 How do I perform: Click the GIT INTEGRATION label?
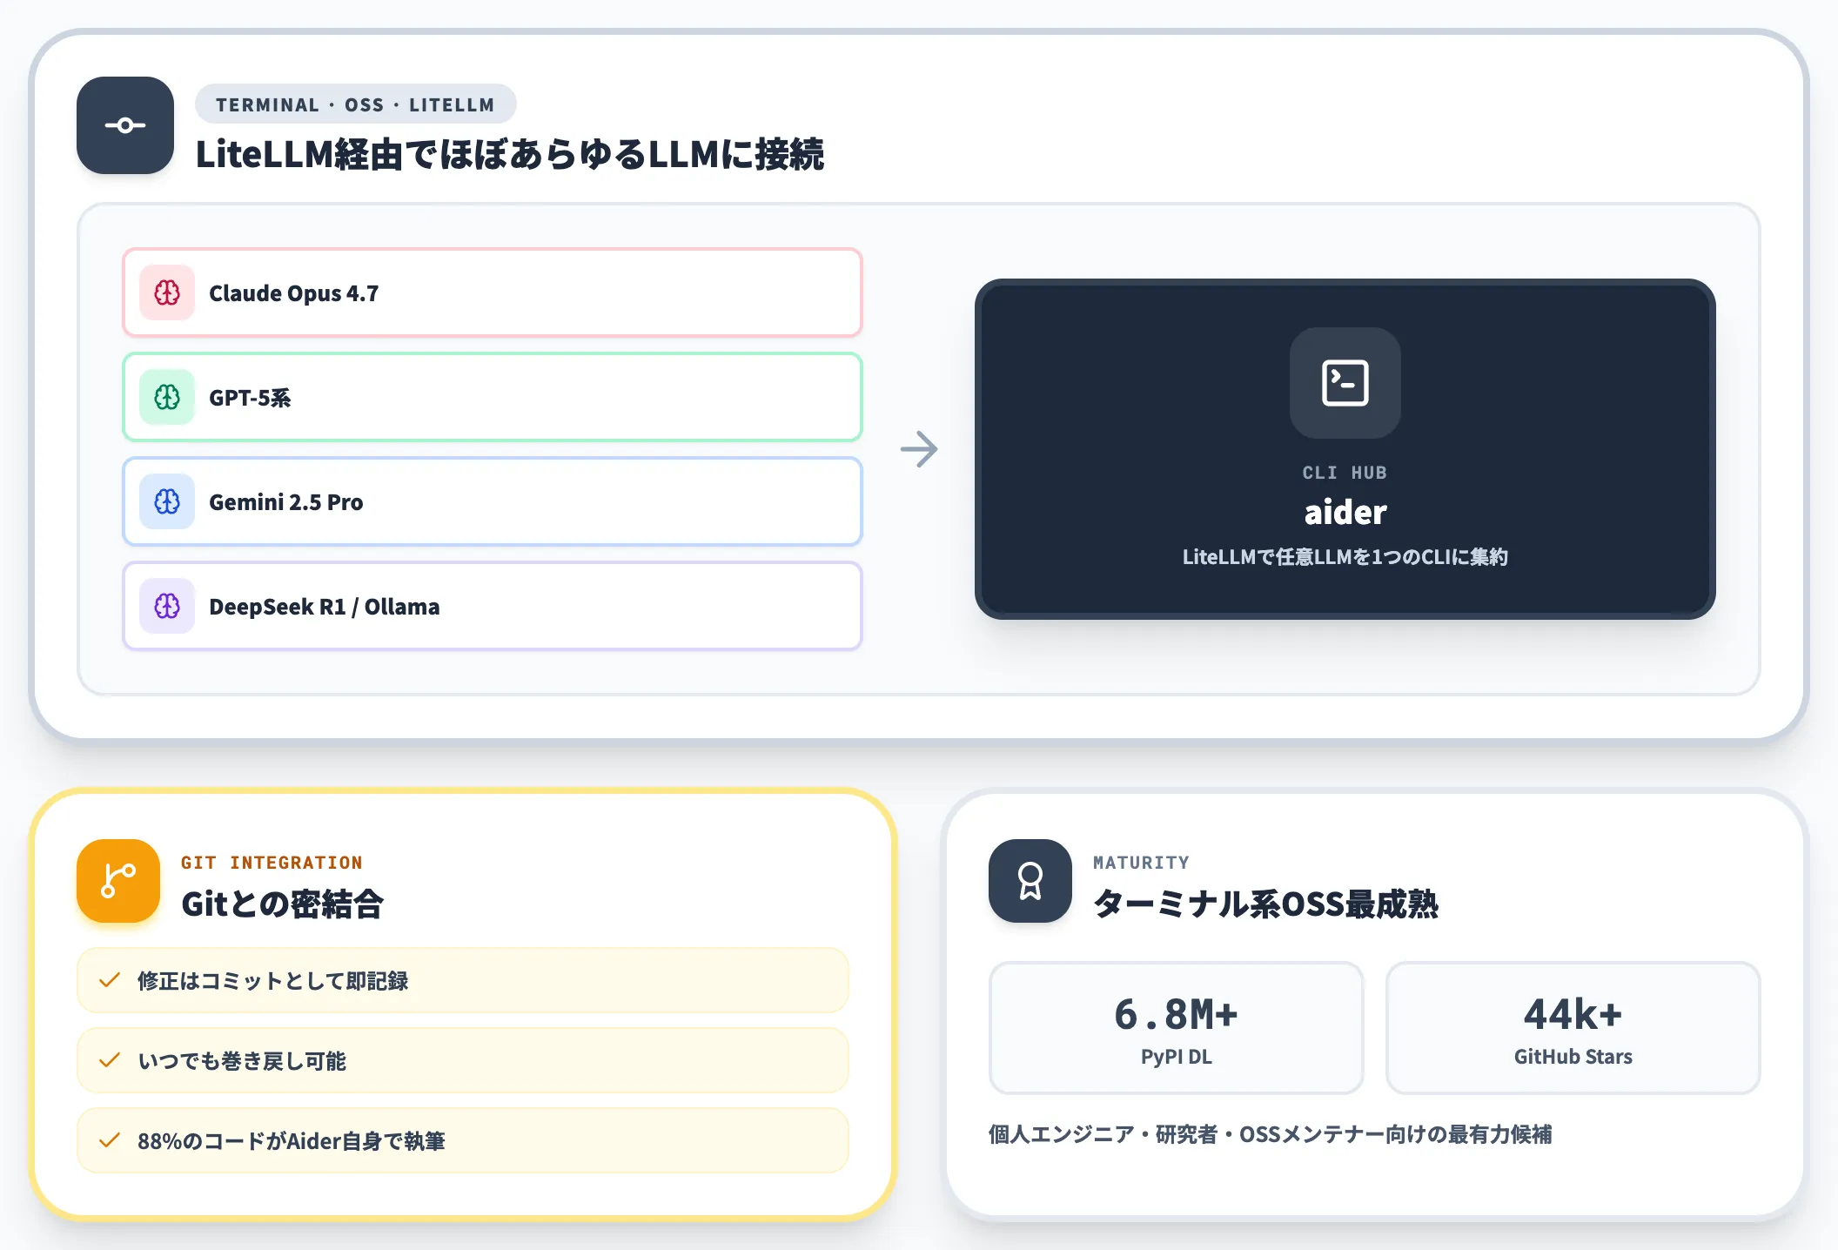[272, 863]
